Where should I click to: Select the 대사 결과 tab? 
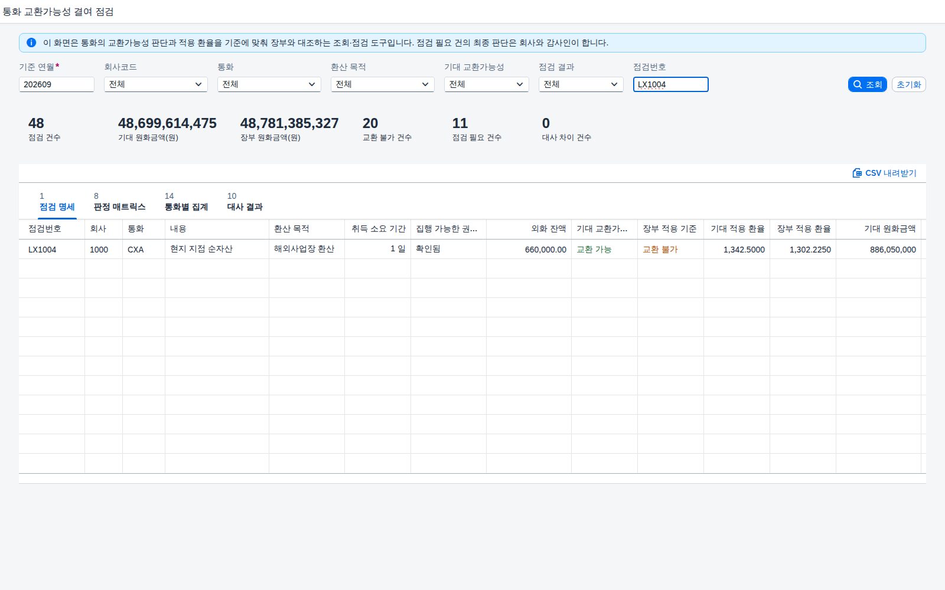pos(245,202)
